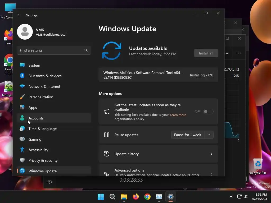Screen dimensions: 271x203
Task: Click the Bluetooth icon in sidebar
Action: (x=22, y=76)
